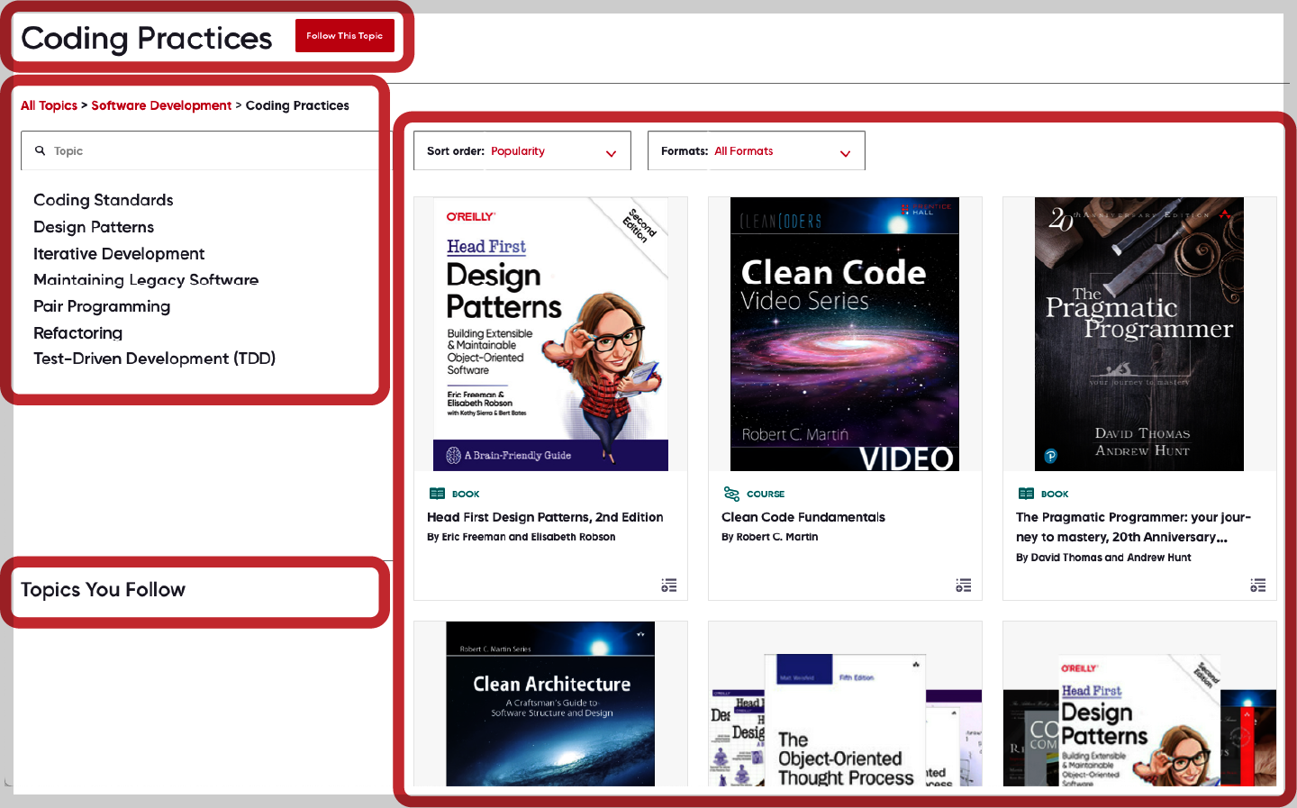Image resolution: width=1297 pixels, height=808 pixels.
Task: Click the Follow This Topic button
Action: tap(344, 36)
